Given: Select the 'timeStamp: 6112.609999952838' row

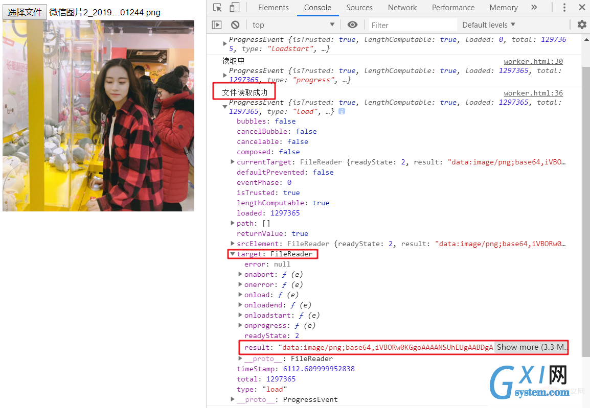Looking at the screenshot, I should (296, 369).
